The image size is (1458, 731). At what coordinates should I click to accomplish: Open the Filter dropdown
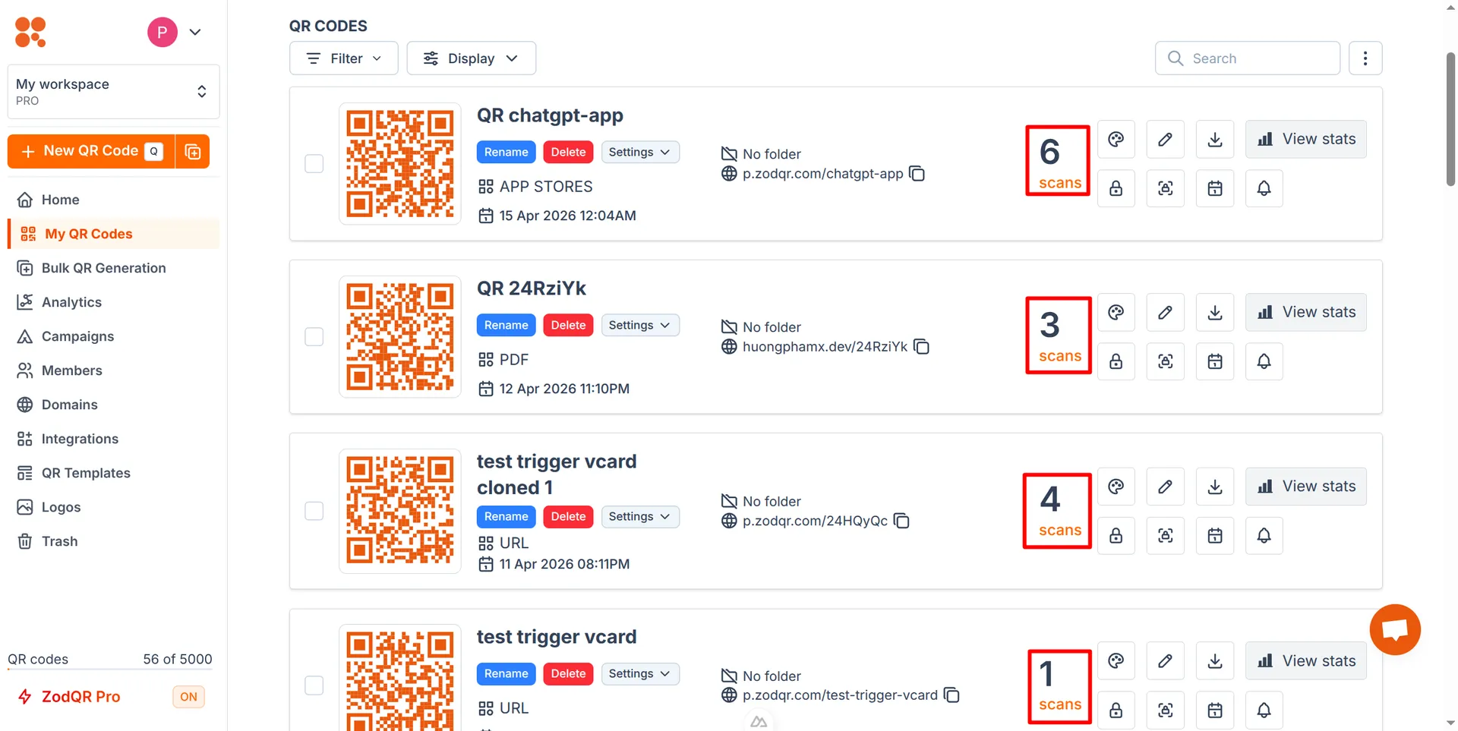click(x=343, y=58)
